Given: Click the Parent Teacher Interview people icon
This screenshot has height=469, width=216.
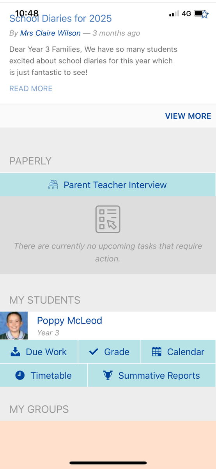Looking at the screenshot, I should [x=53, y=185].
